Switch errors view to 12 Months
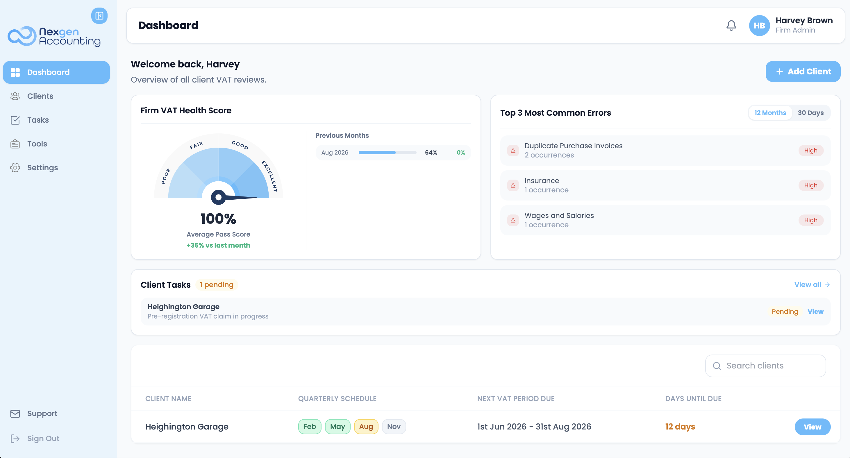The width and height of the screenshot is (850, 458). coord(770,113)
